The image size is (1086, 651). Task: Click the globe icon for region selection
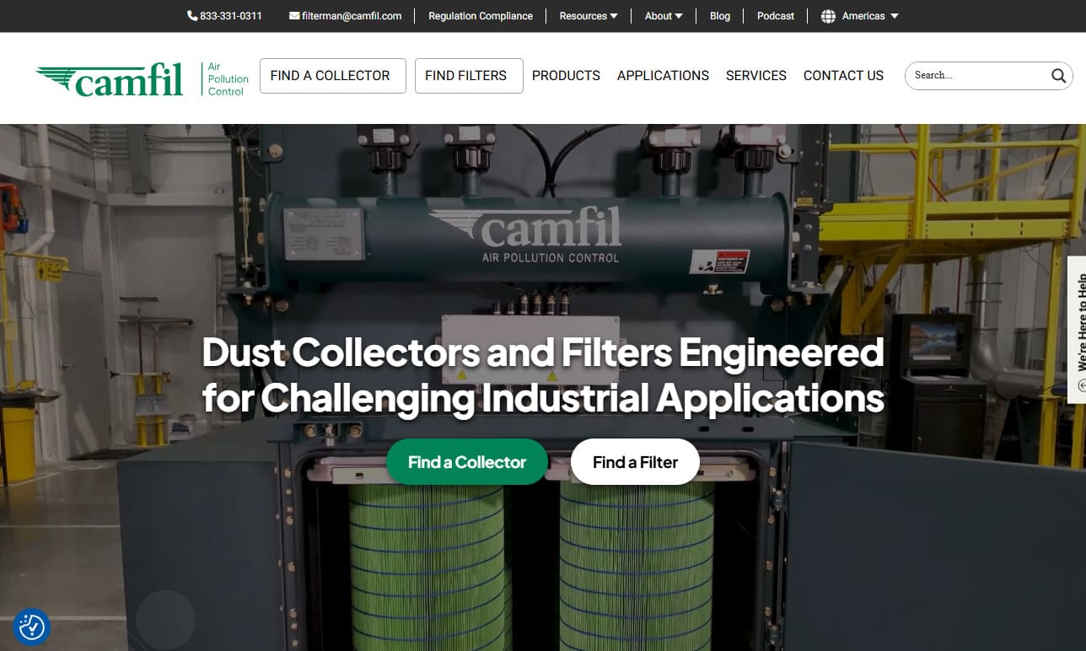(828, 16)
